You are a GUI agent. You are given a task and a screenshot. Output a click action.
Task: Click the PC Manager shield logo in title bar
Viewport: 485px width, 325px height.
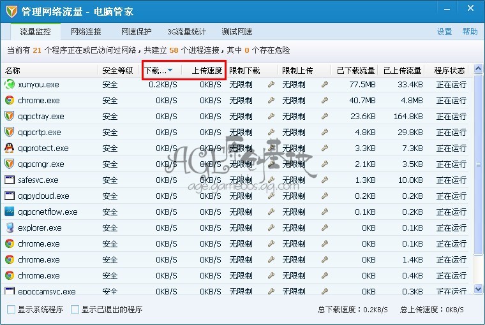[11, 11]
